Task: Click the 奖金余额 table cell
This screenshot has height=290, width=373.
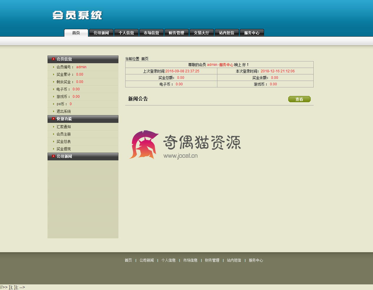Action: point(265,78)
